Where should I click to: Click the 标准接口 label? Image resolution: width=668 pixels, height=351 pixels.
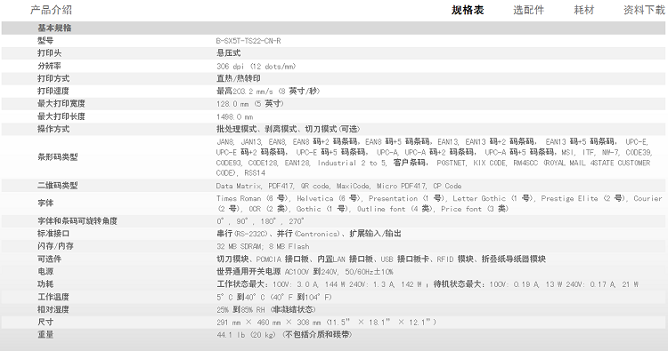pos(53,234)
